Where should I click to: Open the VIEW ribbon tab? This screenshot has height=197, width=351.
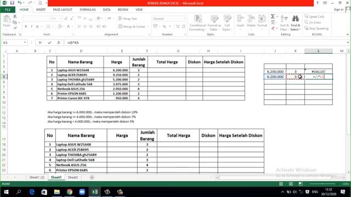pyautogui.click(x=139, y=10)
